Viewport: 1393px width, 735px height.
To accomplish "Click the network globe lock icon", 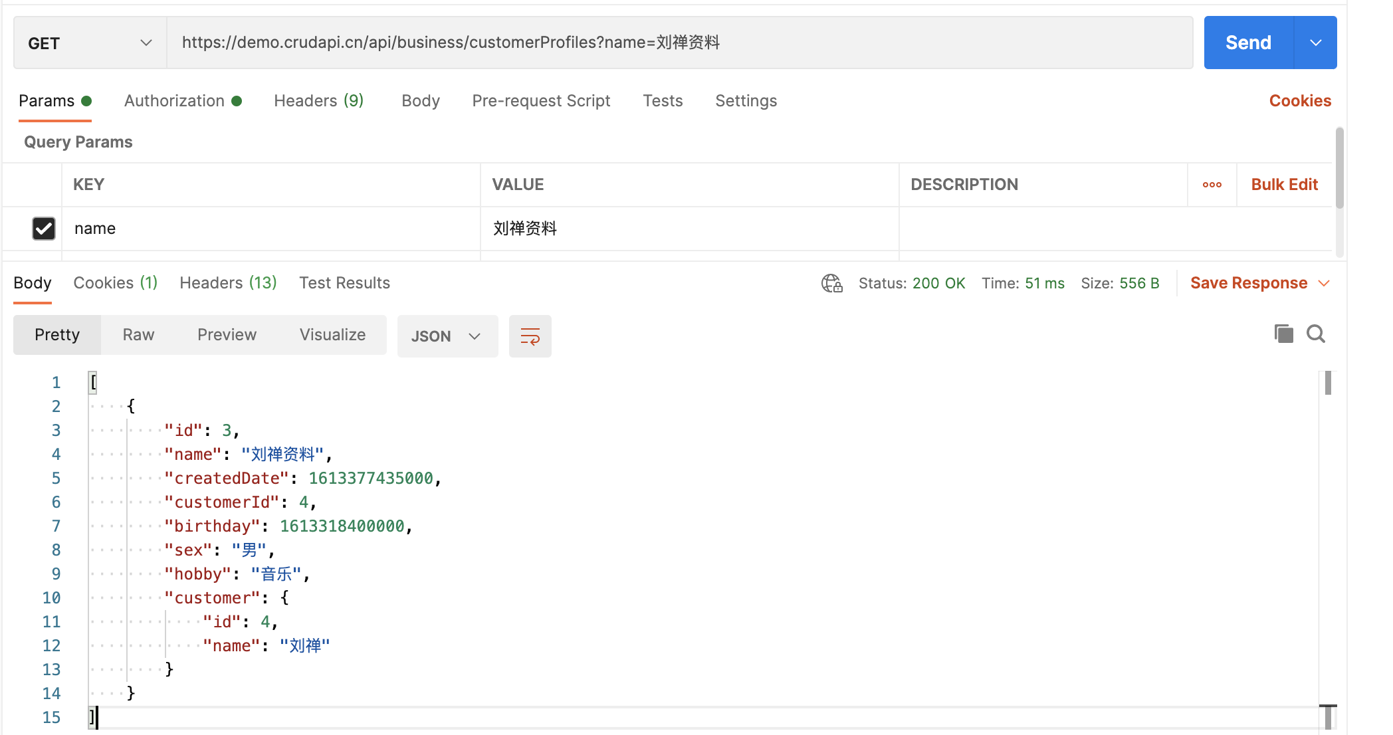I will (x=831, y=283).
